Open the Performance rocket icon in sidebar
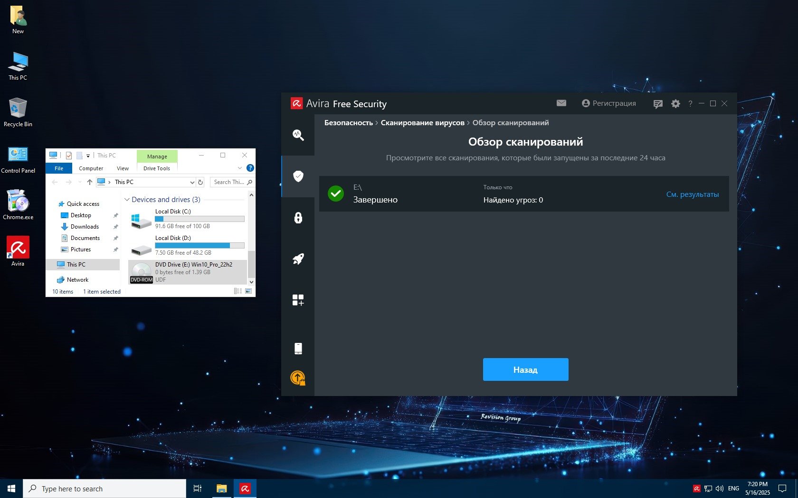 point(298,259)
